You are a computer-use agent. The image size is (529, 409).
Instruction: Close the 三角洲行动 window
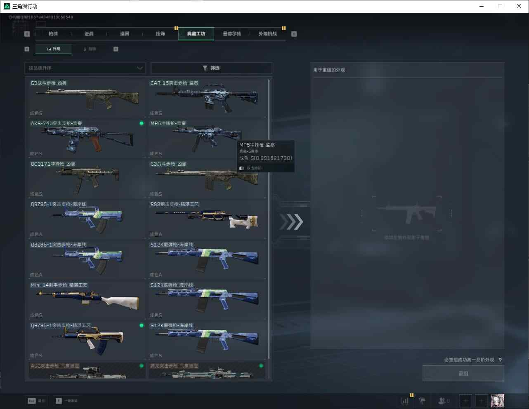519,6
